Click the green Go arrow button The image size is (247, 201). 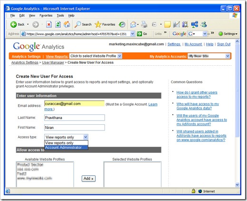[139, 34]
